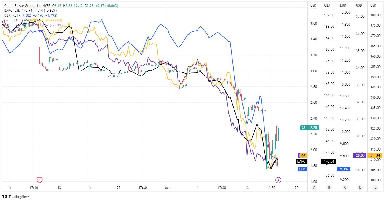Click the blue DBK series tag
The width and height of the screenshot is (384, 200).
(x=302, y=169)
